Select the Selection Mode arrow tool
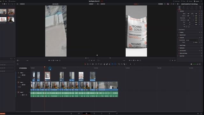Viewport: 204px width, 115px height. (x=85, y=64)
